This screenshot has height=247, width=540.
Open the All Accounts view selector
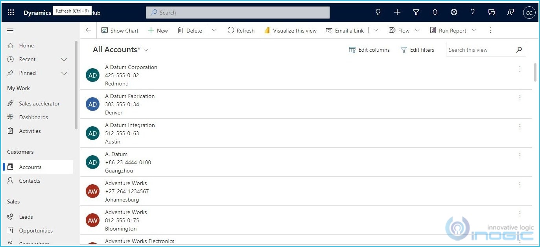click(x=121, y=50)
